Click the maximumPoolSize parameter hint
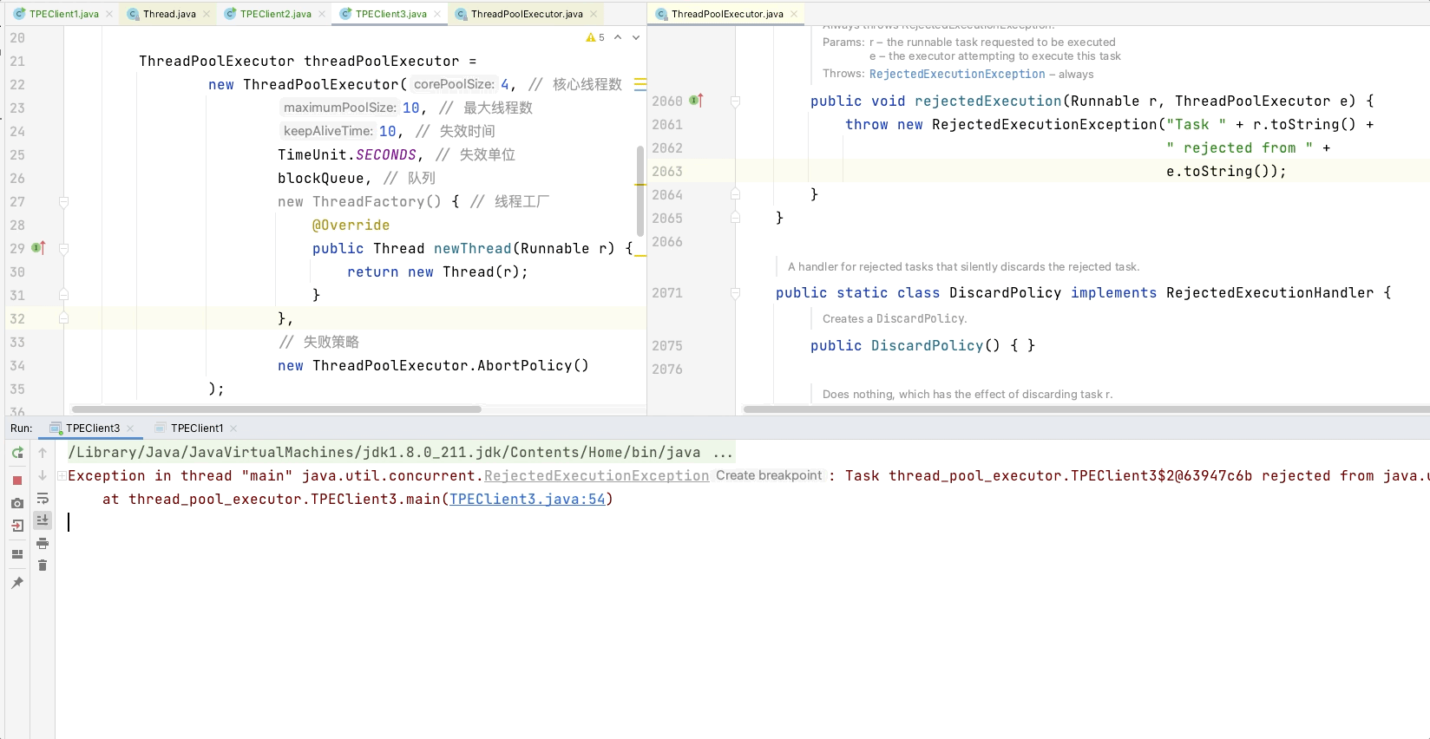The height and width of the screenshot is (739, 1430). tap(340, 108)
